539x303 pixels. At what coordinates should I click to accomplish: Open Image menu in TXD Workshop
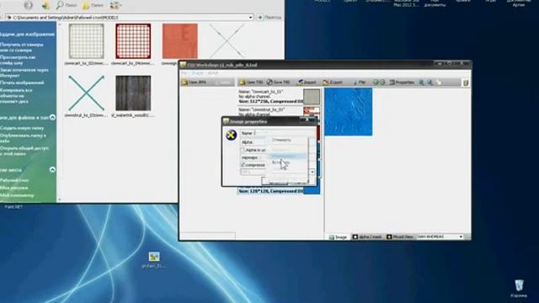coord(197,73)
